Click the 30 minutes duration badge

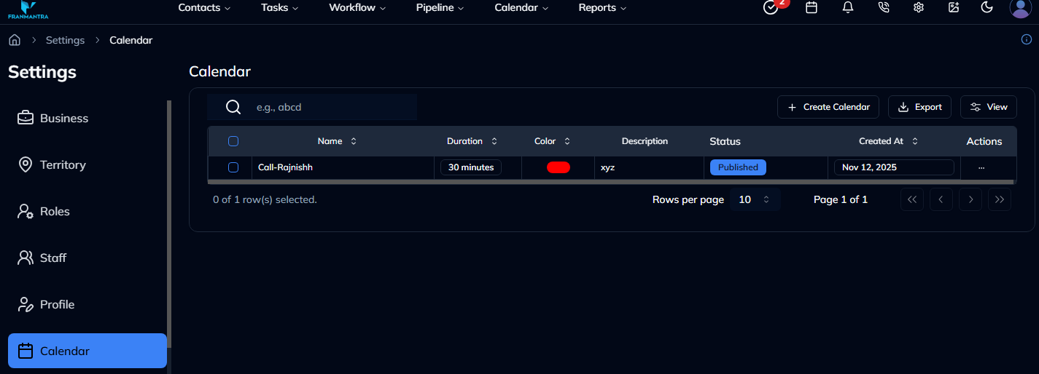click(471, 167)
